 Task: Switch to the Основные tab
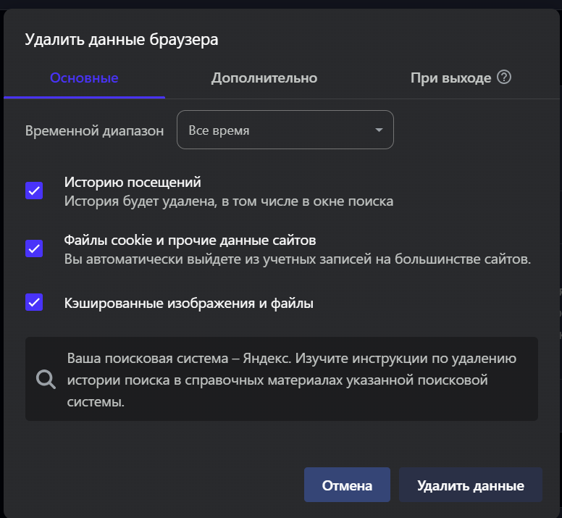click(84, 78)
